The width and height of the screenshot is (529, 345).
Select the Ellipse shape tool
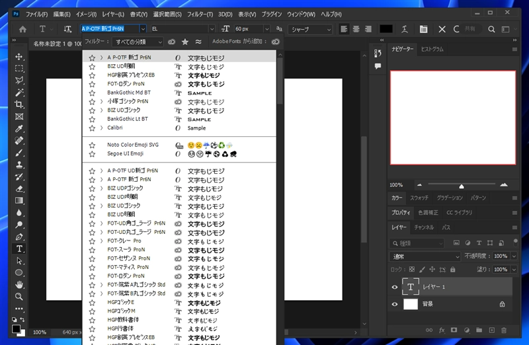(x=19, y=272)
